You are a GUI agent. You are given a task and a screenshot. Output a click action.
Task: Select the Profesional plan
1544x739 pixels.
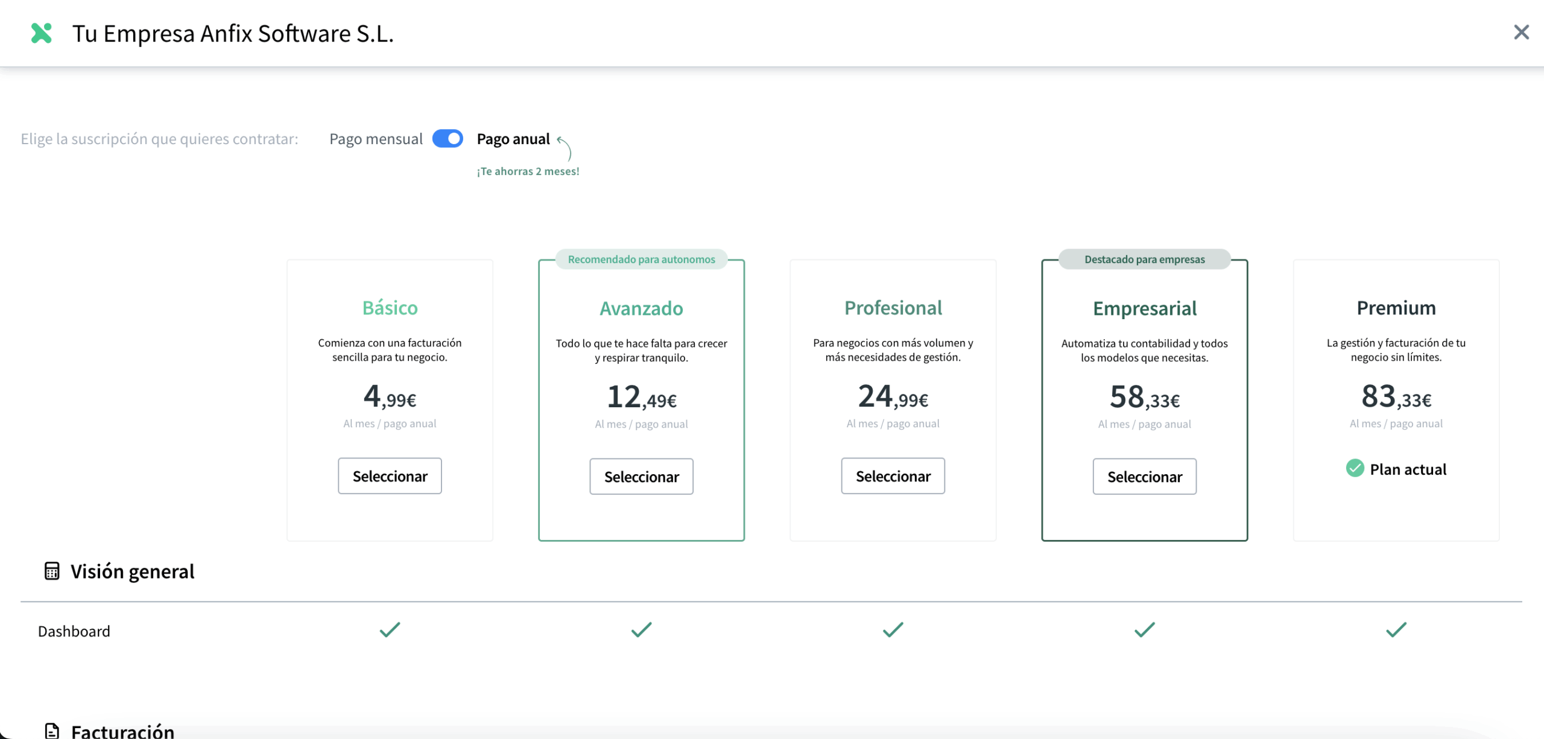tap(893, 476)
